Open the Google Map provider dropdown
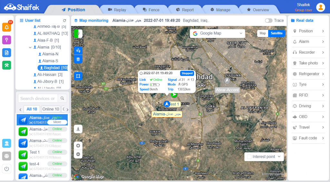This screenshot has width=330, height=182. point(218,33)
